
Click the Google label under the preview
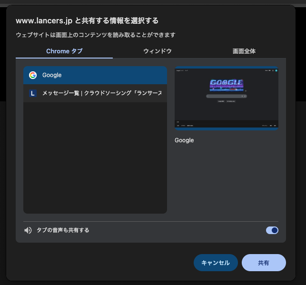184,140
